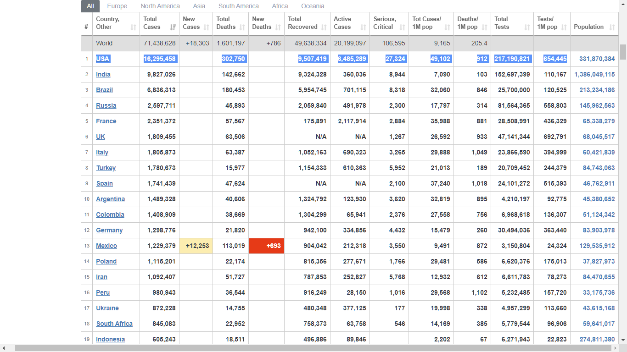
Task: Click the horizontal scrollbar thumb
Action: (x=313, y=348)
